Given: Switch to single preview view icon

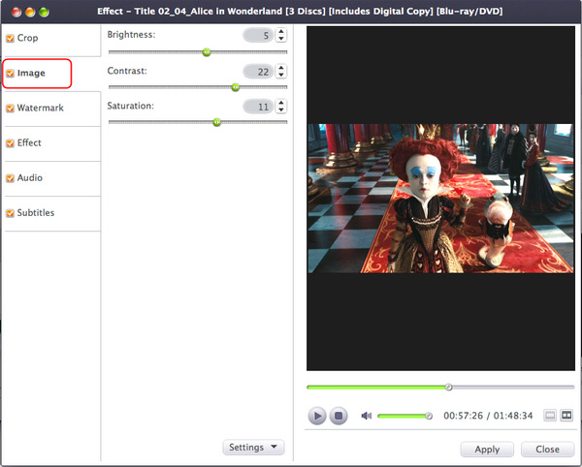Looking at the screenshot, I should (550, 415).
